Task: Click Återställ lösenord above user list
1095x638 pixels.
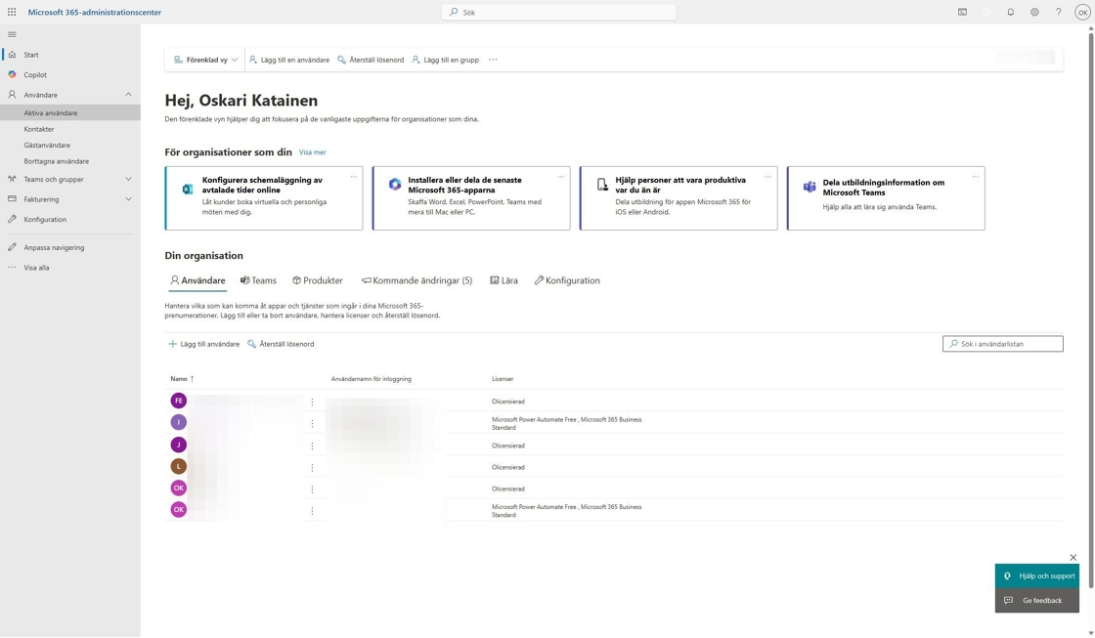Action: 281,344
